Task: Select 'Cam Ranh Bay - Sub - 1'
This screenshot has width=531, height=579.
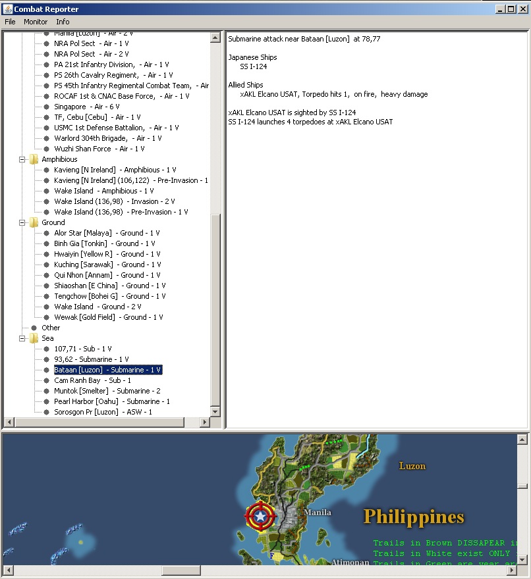Action: coord(92,380)
